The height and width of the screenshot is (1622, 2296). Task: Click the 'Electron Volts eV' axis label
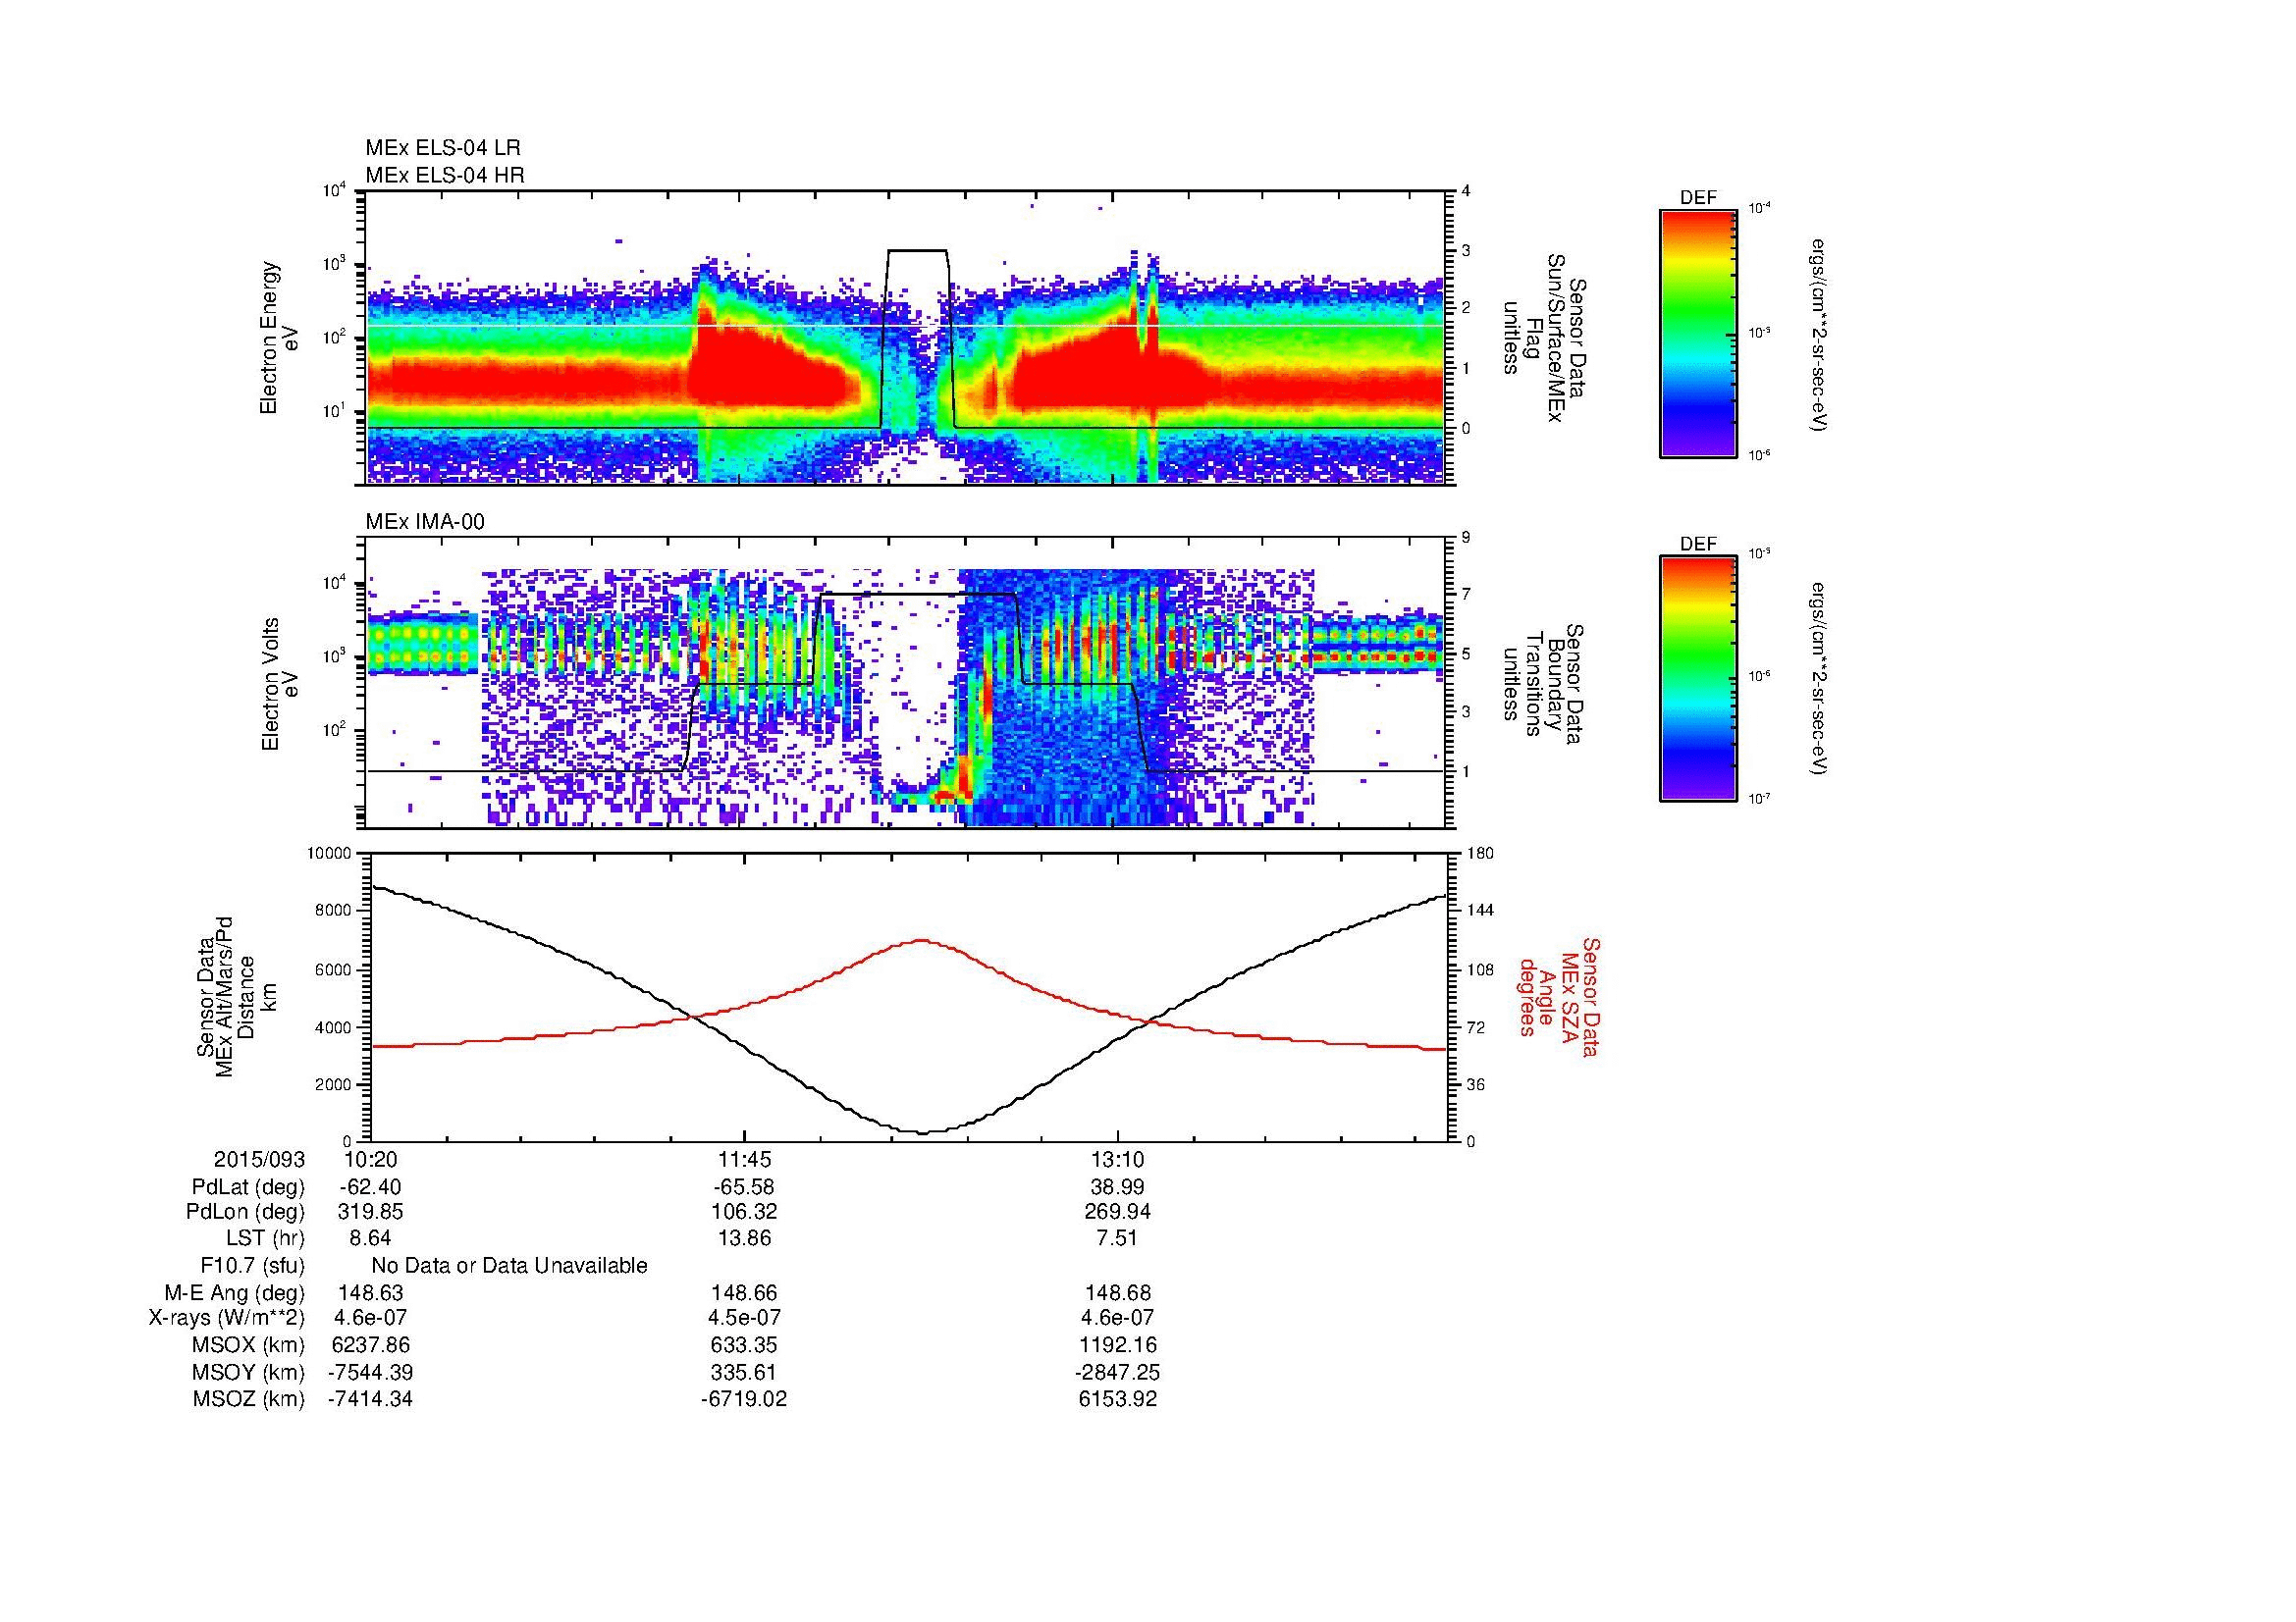click(x=279, y=684)
